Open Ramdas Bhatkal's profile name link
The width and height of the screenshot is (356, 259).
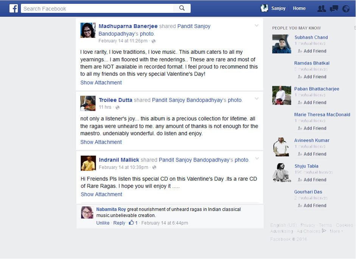point(312,63)
